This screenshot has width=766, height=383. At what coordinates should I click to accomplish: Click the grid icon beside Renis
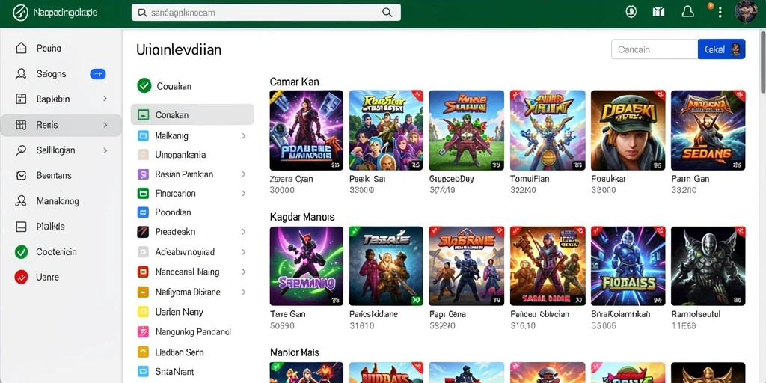[21, 125]
